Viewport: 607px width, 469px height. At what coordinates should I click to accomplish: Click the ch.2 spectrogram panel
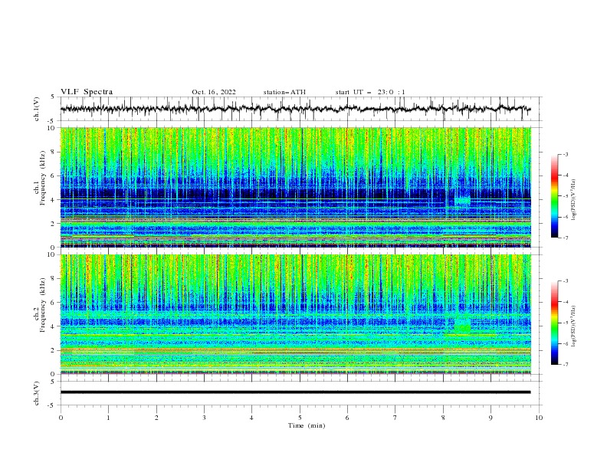[295, 314]
